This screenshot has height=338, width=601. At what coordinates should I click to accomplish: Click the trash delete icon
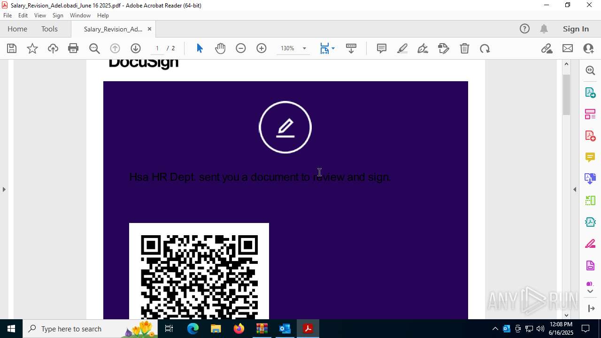pyautogui.click(x=464, y=48)
